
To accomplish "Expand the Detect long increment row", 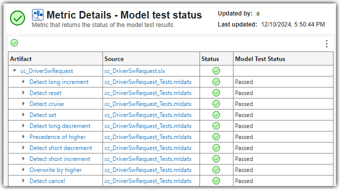I will pos(23,82).
